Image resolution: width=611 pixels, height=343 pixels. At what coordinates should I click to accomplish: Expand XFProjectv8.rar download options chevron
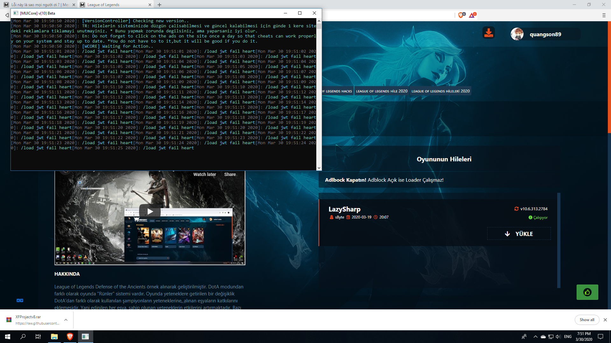tap(66, 320)
